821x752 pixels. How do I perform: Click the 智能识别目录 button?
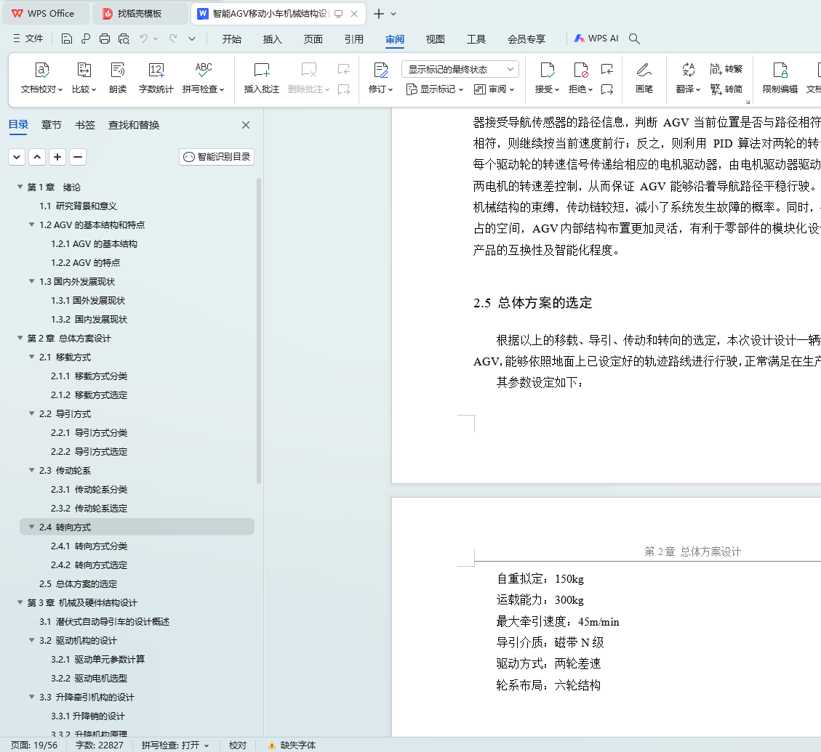pyautogui.click(x=217, y=157)
